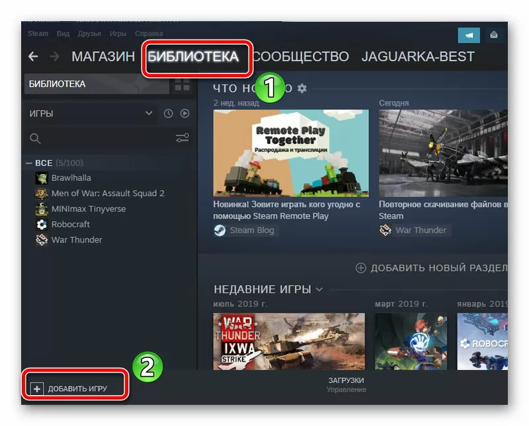Screen dimensions: 529x426
Task: Open the МАГАЗИН tab
Action: pyautogui.click(x=103, y=57)
